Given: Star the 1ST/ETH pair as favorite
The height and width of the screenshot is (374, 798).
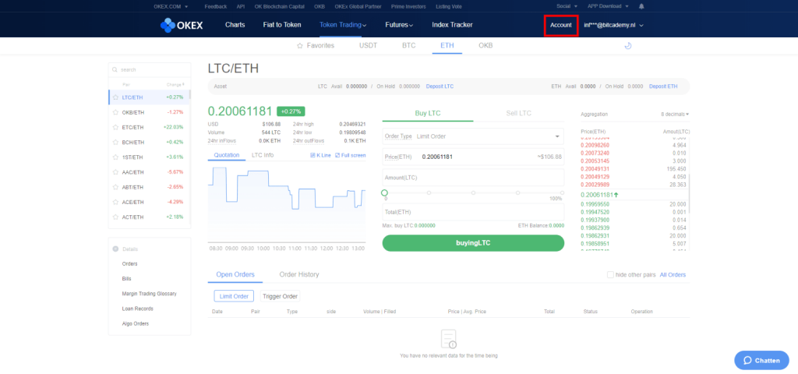Looking at the screenshot, I should [x=116, y=157].
